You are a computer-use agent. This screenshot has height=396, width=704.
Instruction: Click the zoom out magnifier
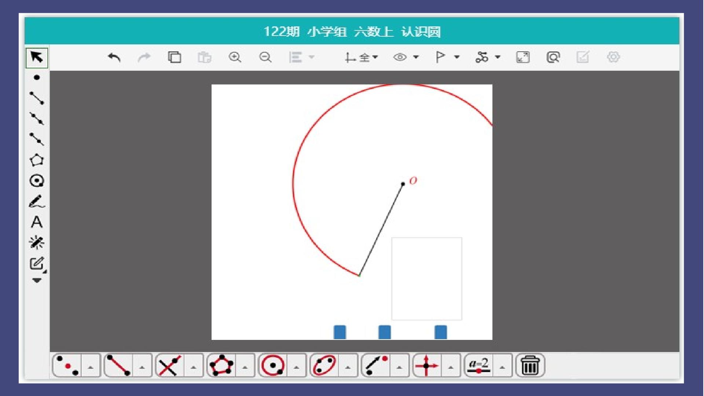265,57
